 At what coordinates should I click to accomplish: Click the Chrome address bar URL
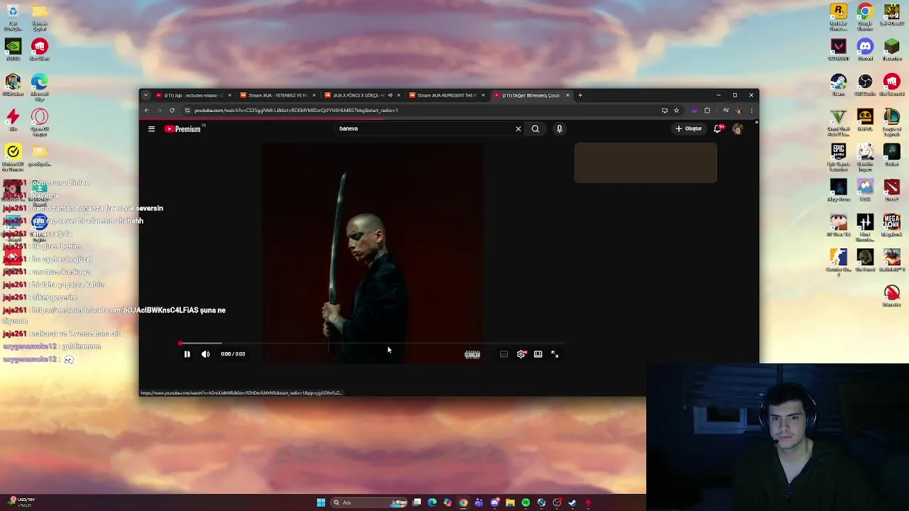pos(296,110)
